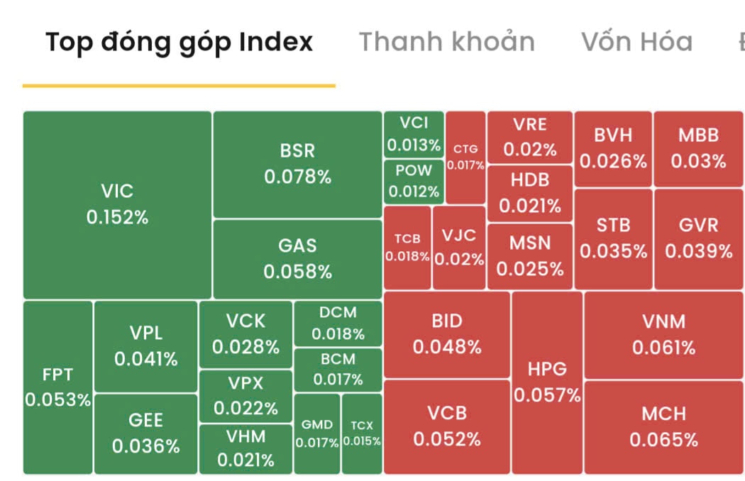
Task: Open the POW tile showing 0.012%
Action: click(x=414, y=179)
